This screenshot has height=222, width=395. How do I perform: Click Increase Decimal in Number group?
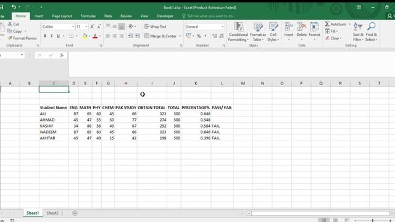[215, 36]
